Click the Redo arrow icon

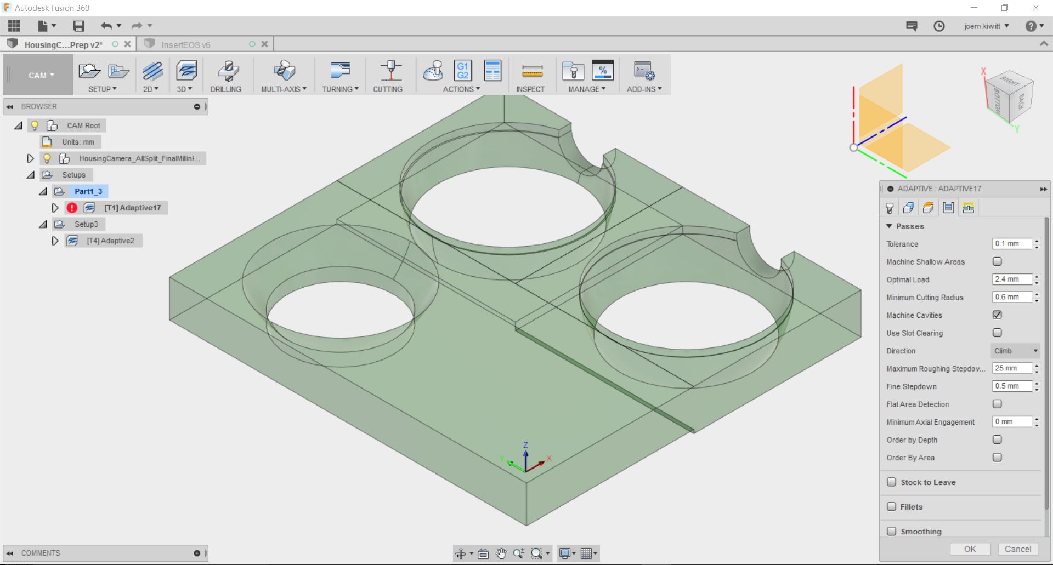click(x=137, y=26)
